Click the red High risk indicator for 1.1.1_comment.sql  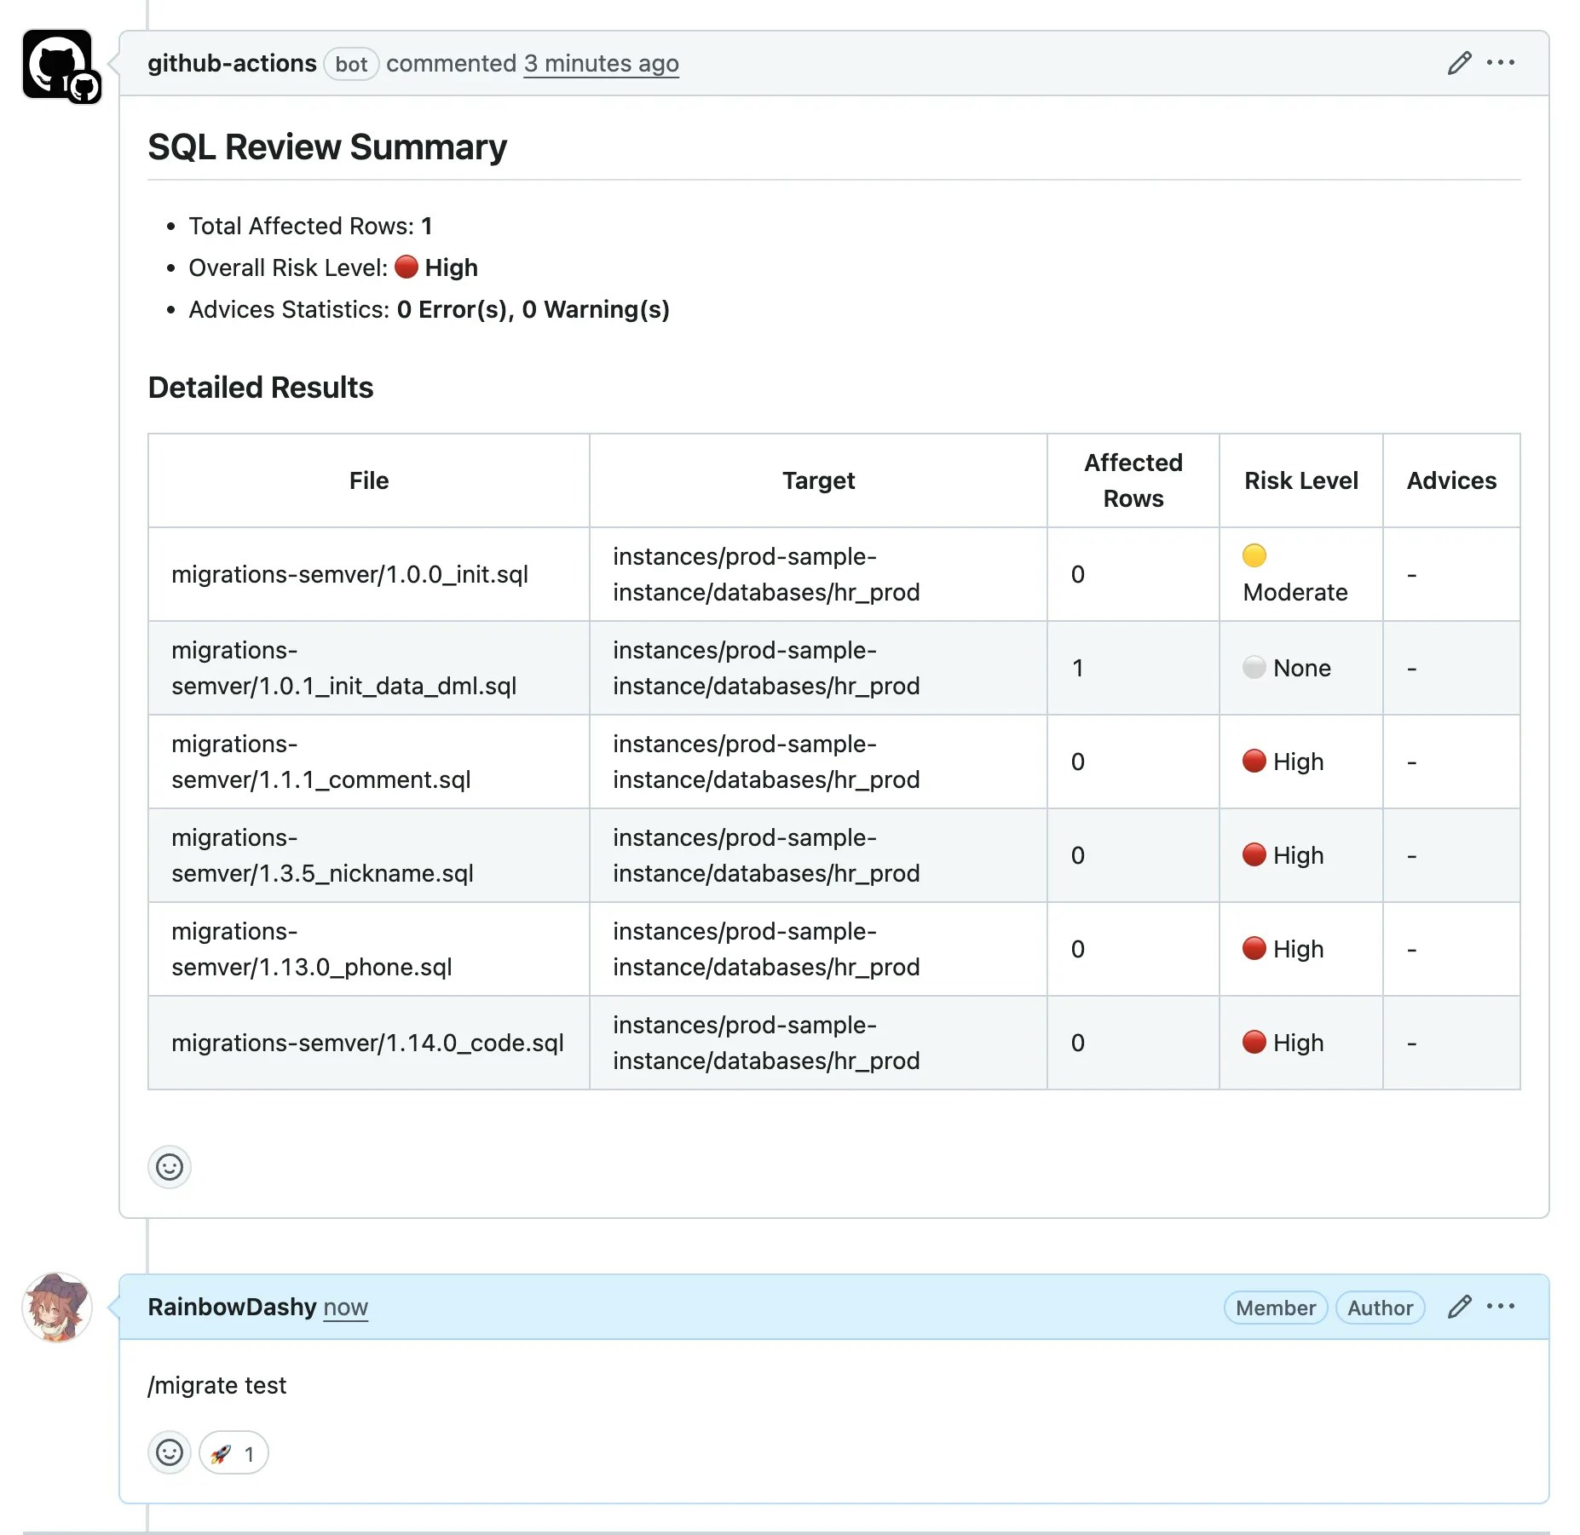click(1254, 761)
